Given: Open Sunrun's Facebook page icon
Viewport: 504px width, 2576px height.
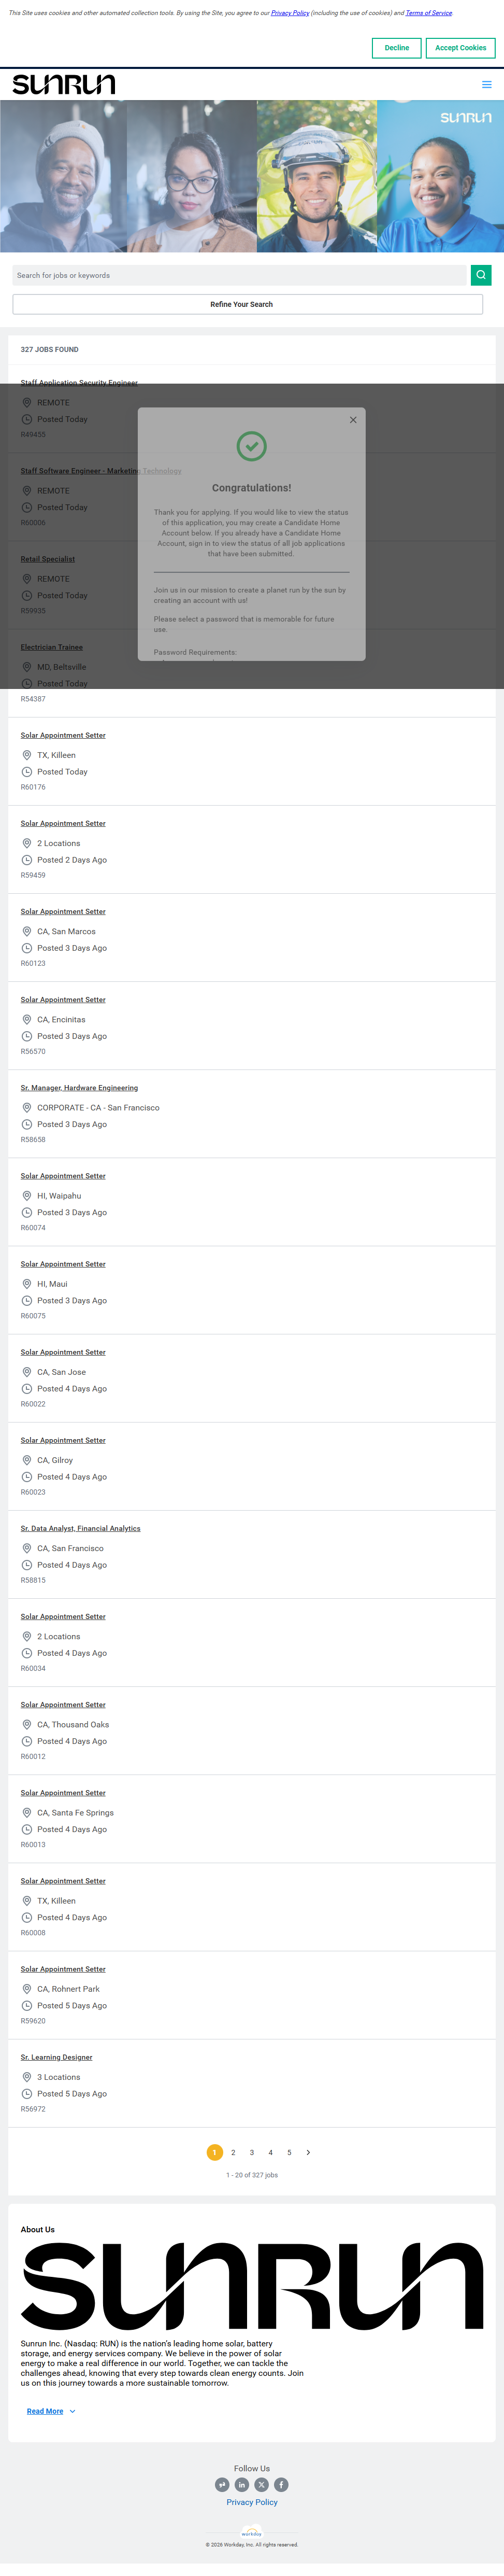Looking at the screenshot, I should coord(281,2484).
